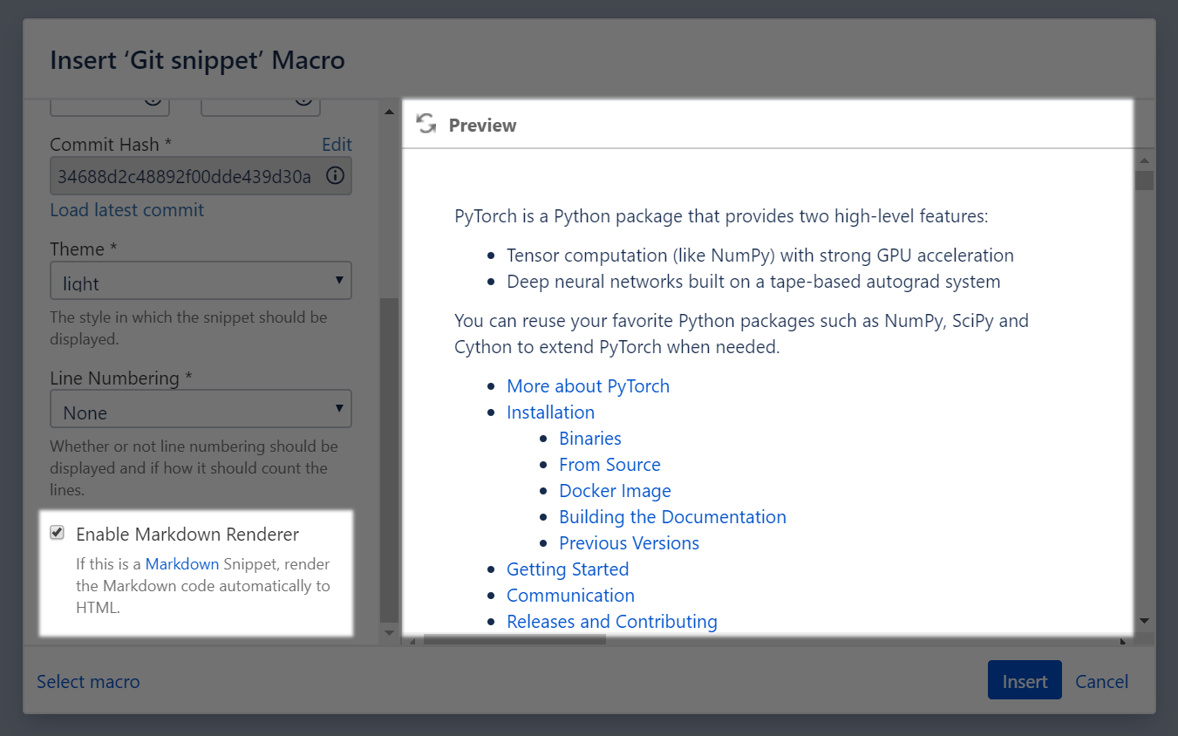Click into the Commit Hash input field

[185, 176]
